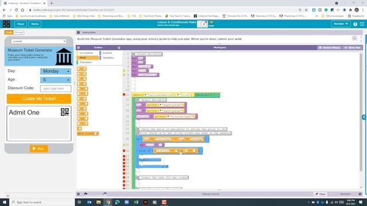Click the toolbox header right-side icon

point(119,47)
